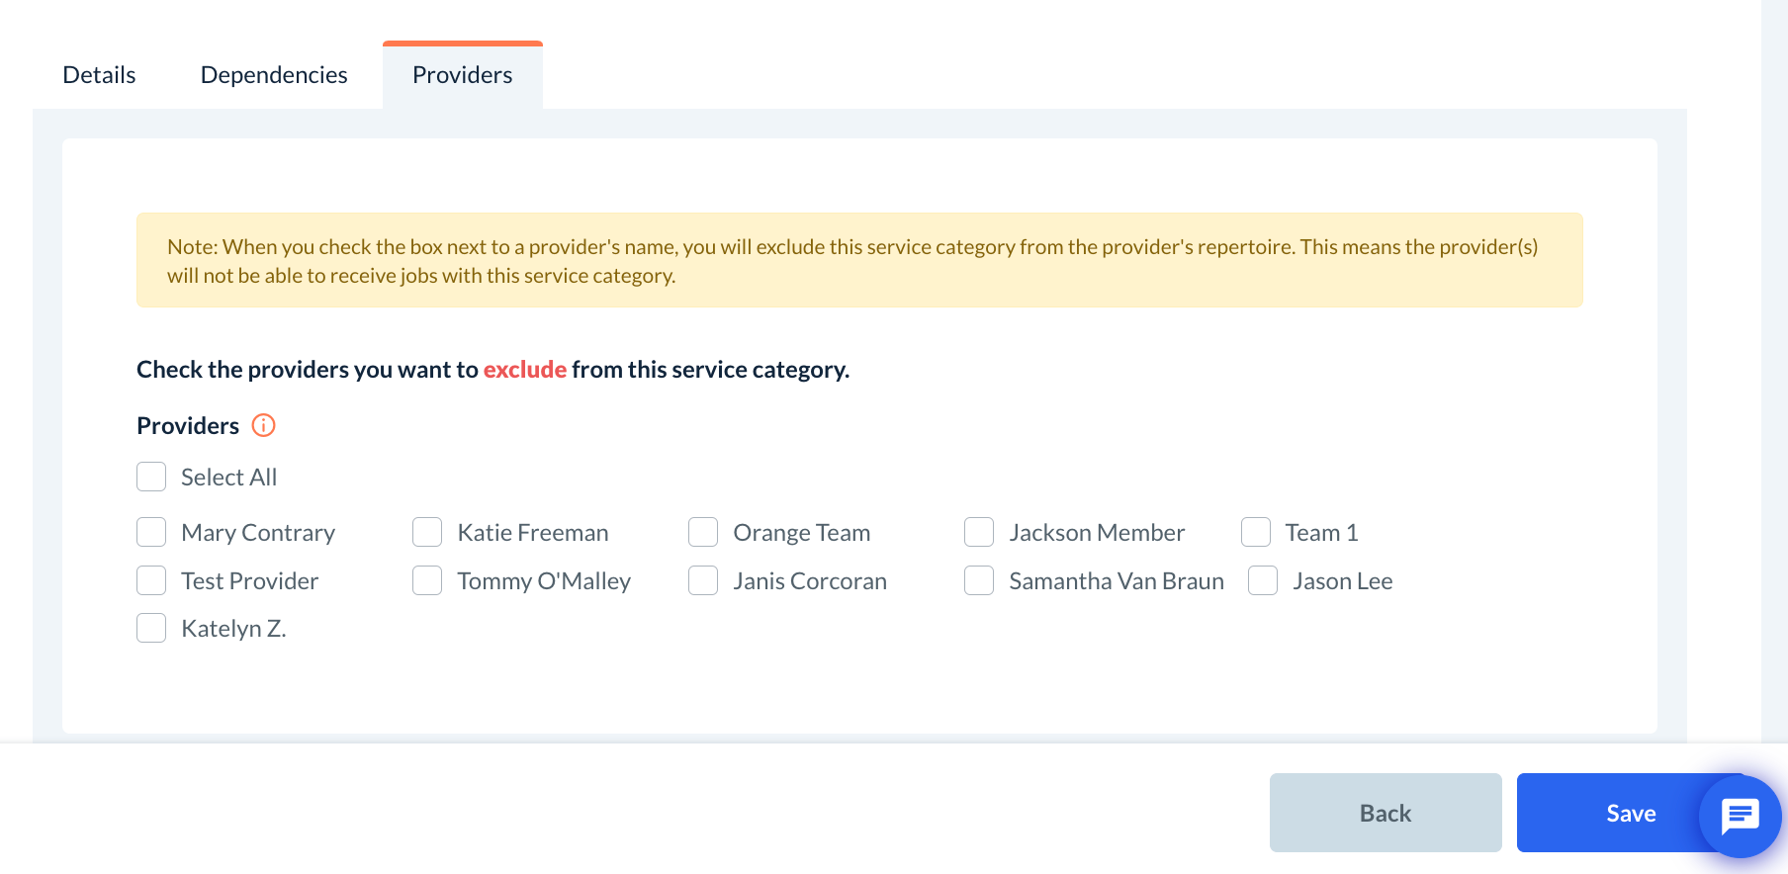
Task: Tick the Tommy O'Malley checkbox
Action: coord(427,580)
